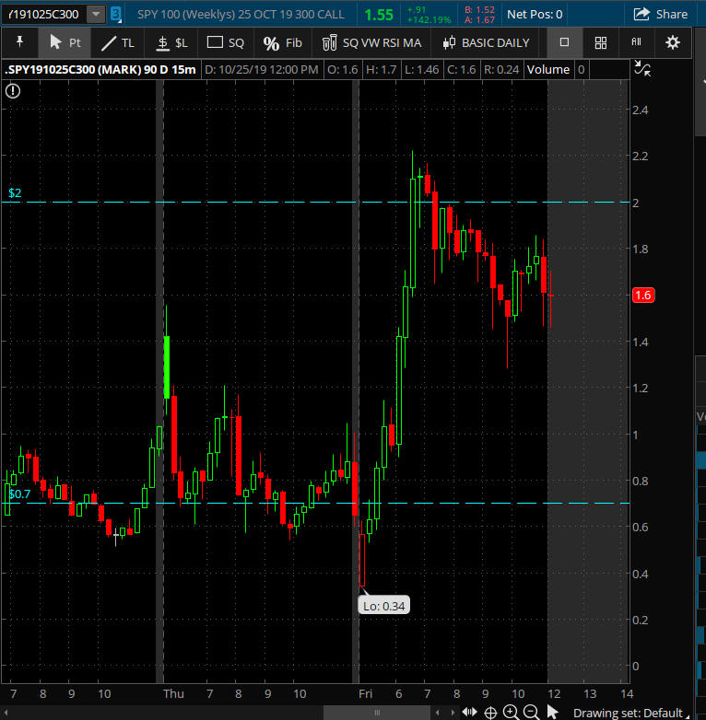Select the SQ rectangle drawing tool

[225, 42]
